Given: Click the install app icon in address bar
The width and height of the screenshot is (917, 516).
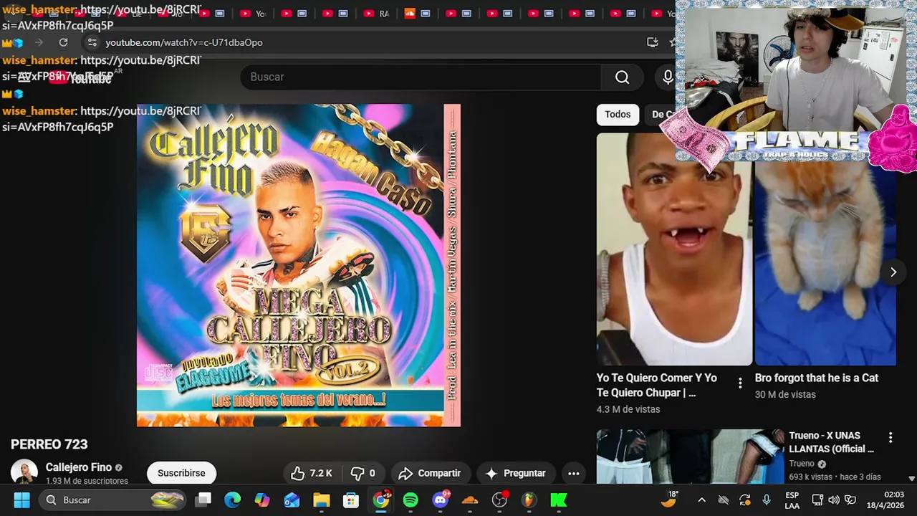Looking at the screenshot, I should [652, 42].
